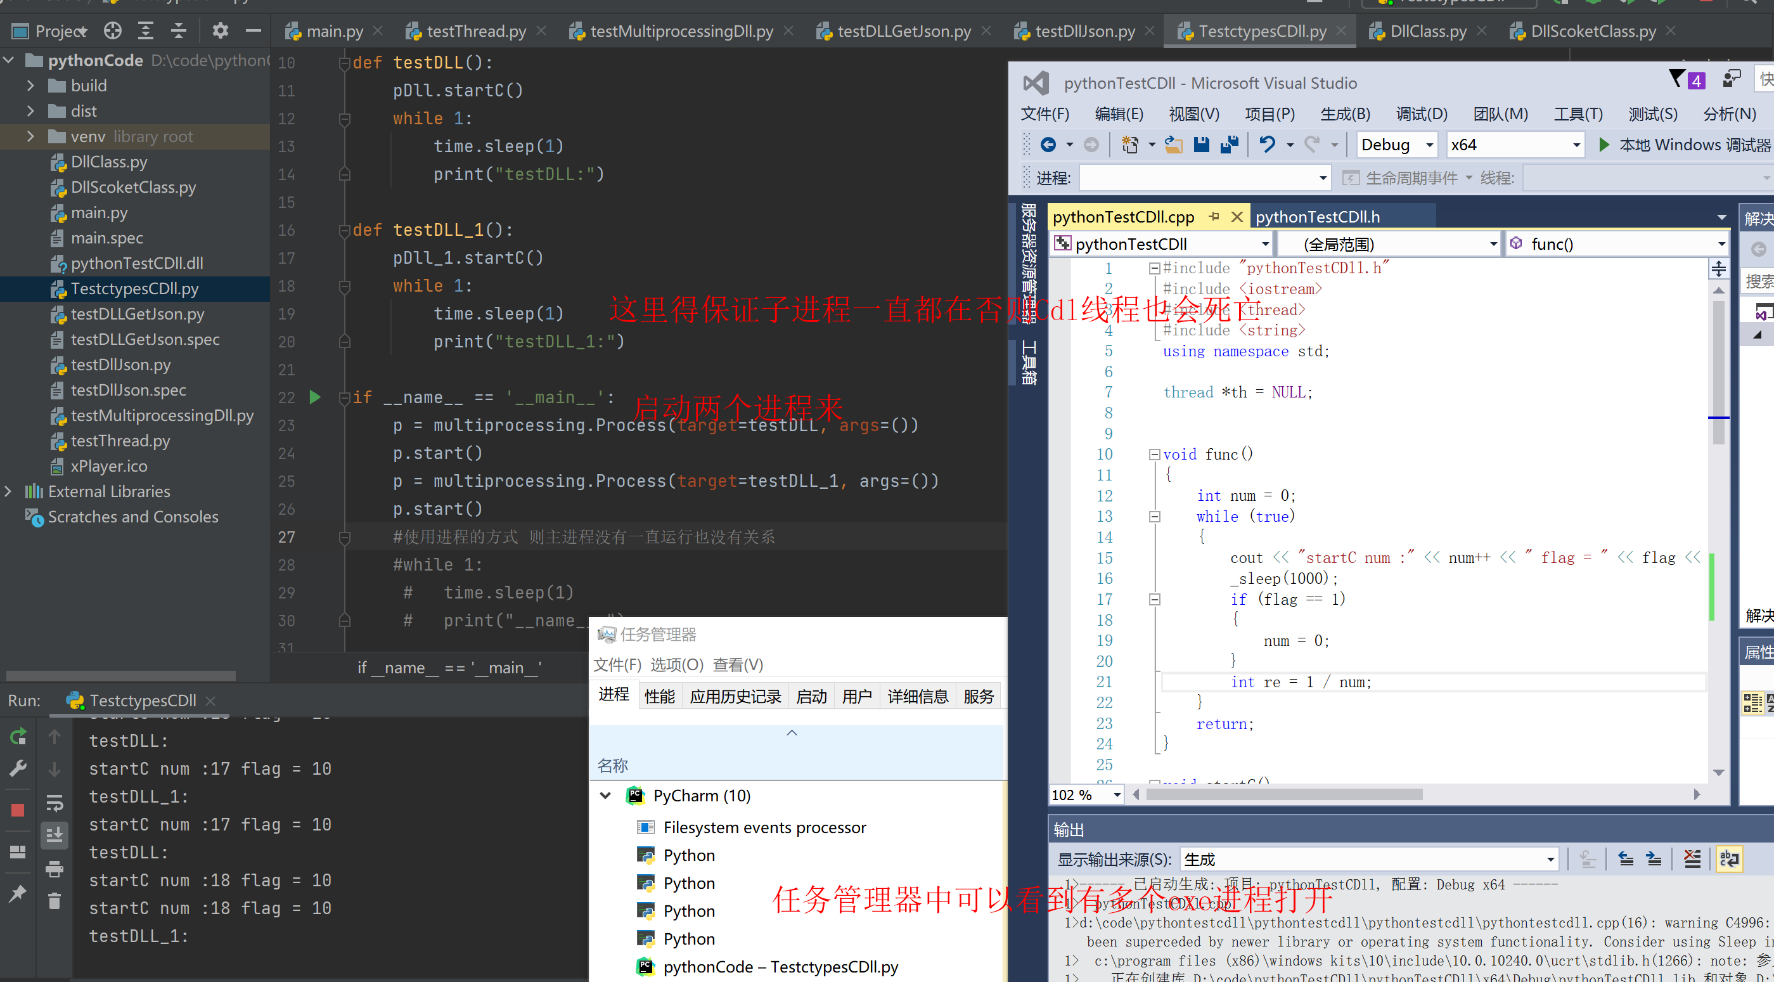
Task: Clear the Run console output with trash icon
Action: point(55,901)
